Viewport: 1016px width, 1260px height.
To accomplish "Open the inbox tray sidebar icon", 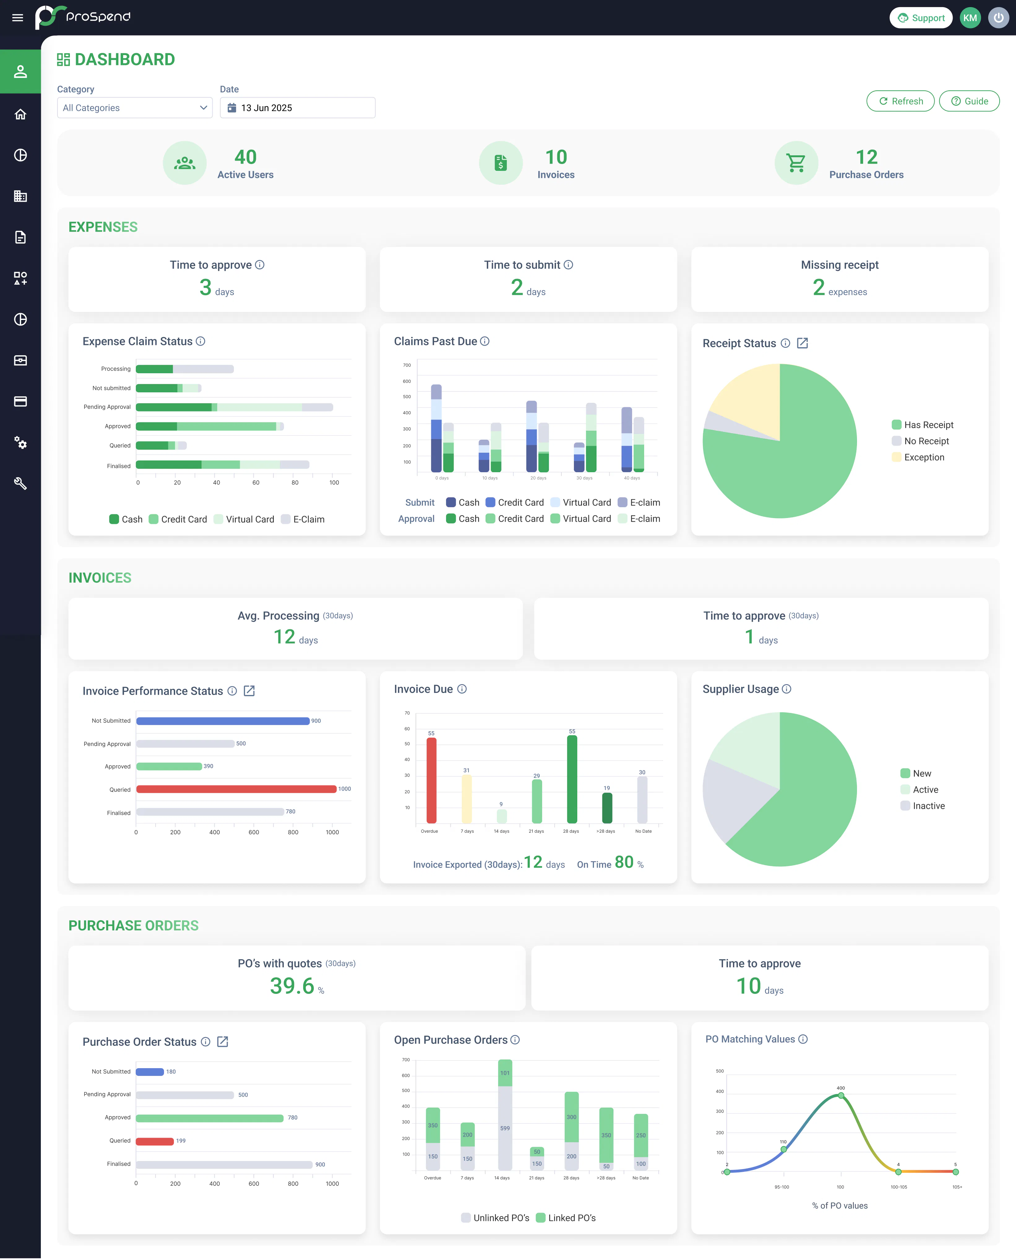I will [x=20, y=360].
